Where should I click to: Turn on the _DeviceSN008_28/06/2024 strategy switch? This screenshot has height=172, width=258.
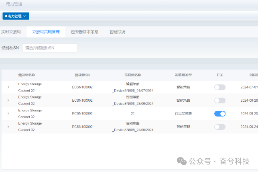tap(219, 100)
